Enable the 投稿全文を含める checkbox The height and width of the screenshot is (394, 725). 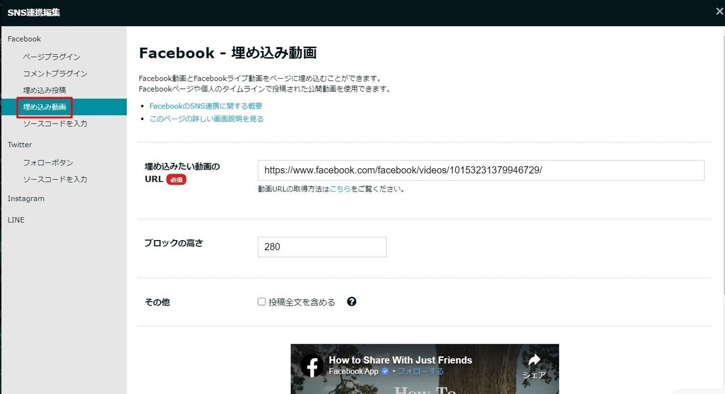tap(262, 302)
